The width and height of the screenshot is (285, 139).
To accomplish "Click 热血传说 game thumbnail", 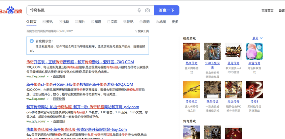I will click(212, 90).
